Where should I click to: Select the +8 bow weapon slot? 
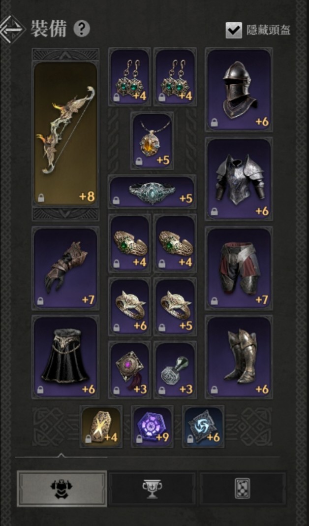(65, 133)
